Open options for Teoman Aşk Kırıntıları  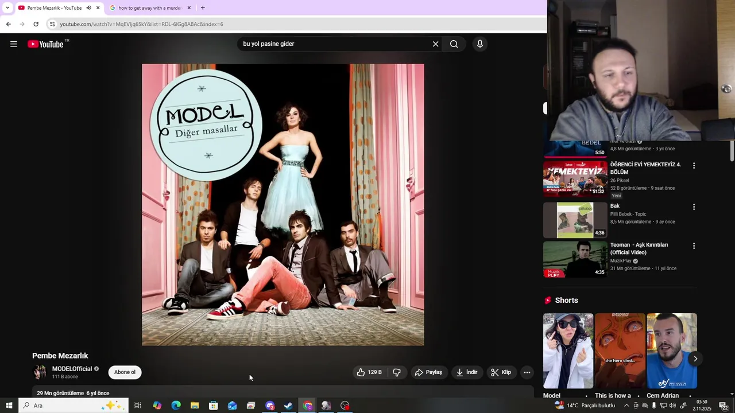tap(694, 246)
